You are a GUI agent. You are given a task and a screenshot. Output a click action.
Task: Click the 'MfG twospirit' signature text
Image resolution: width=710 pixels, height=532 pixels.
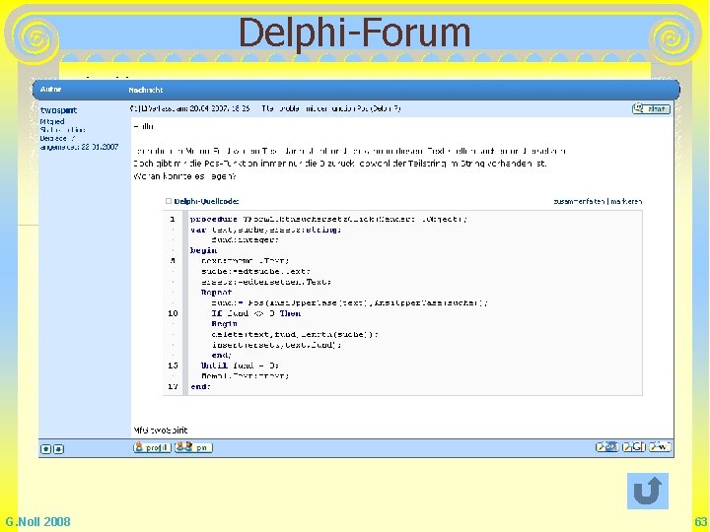(161, 431)
